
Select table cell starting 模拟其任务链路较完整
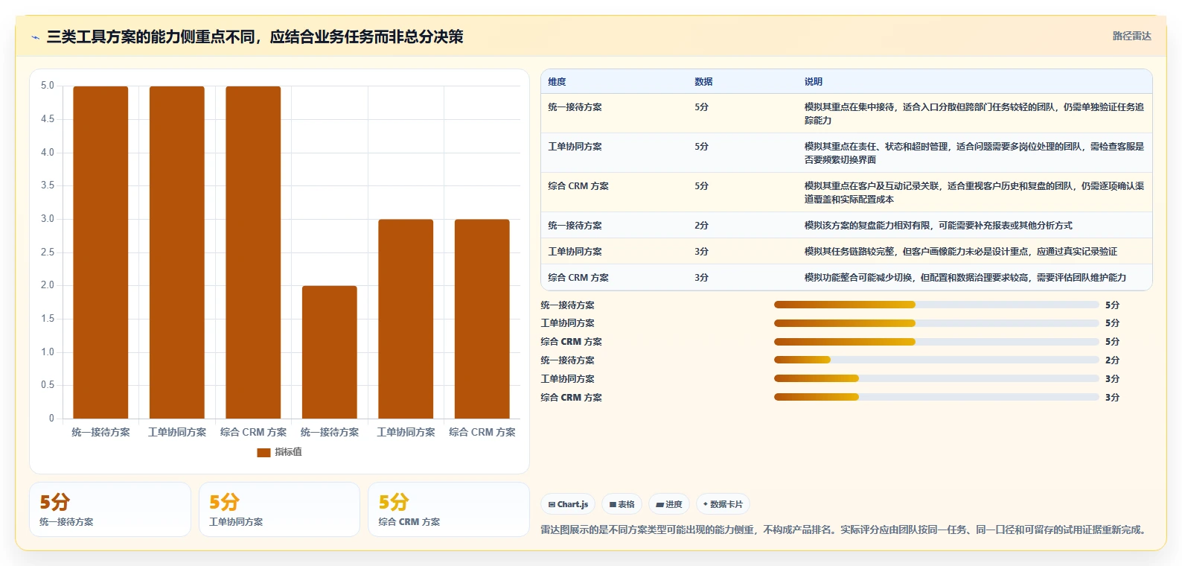pos(974,251)
